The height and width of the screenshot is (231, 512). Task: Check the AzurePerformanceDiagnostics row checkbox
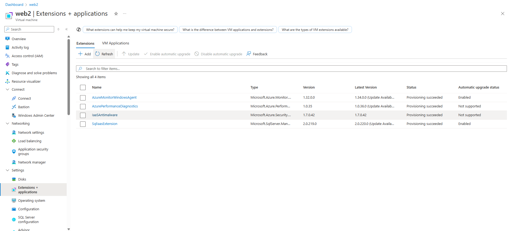[x=83, y=107]
